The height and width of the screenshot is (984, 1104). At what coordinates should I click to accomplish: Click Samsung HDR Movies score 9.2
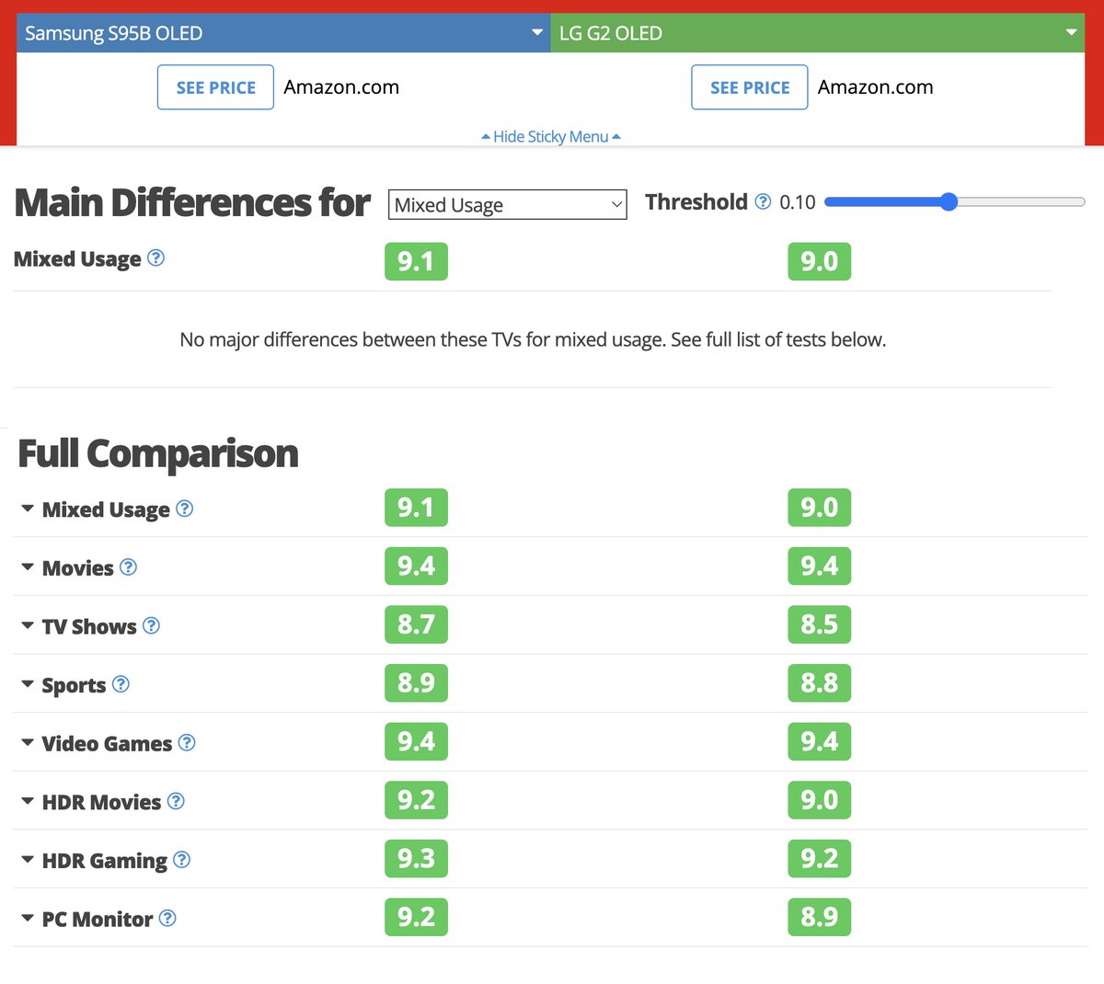pos(416,800)
